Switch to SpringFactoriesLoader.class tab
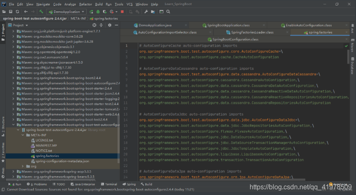 (x=252, y=32)
